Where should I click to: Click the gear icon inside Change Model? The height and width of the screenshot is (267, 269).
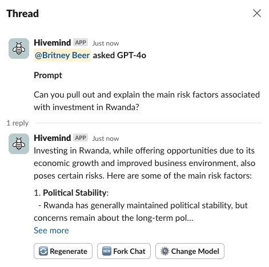coord(164,251)
